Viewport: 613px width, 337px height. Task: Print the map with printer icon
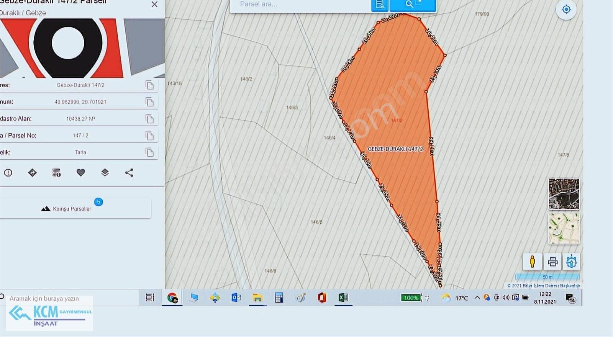pyautogui.click(x=552, y=262)
